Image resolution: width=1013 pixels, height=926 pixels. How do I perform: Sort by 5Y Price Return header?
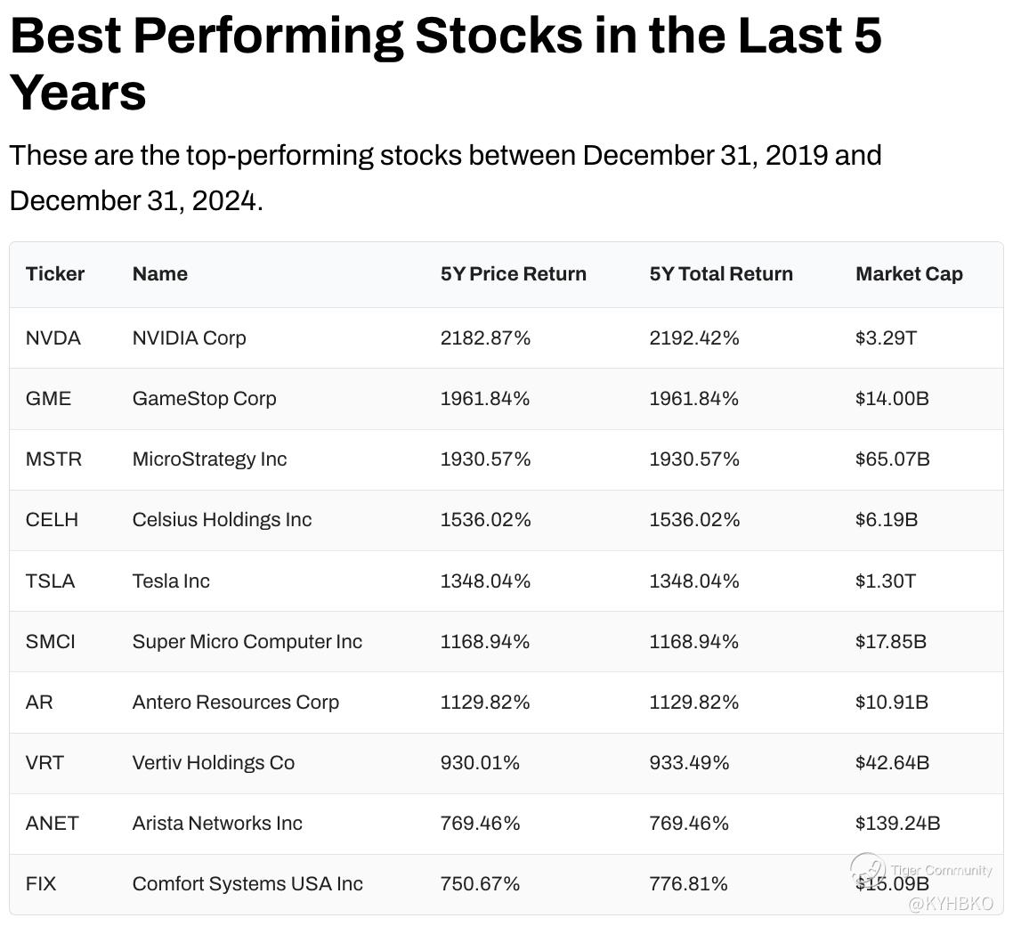(513, 274)
